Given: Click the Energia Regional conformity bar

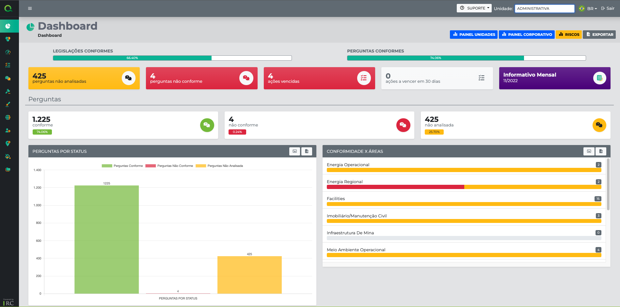Looking at the screenshot, I should [x=464, y=187].
